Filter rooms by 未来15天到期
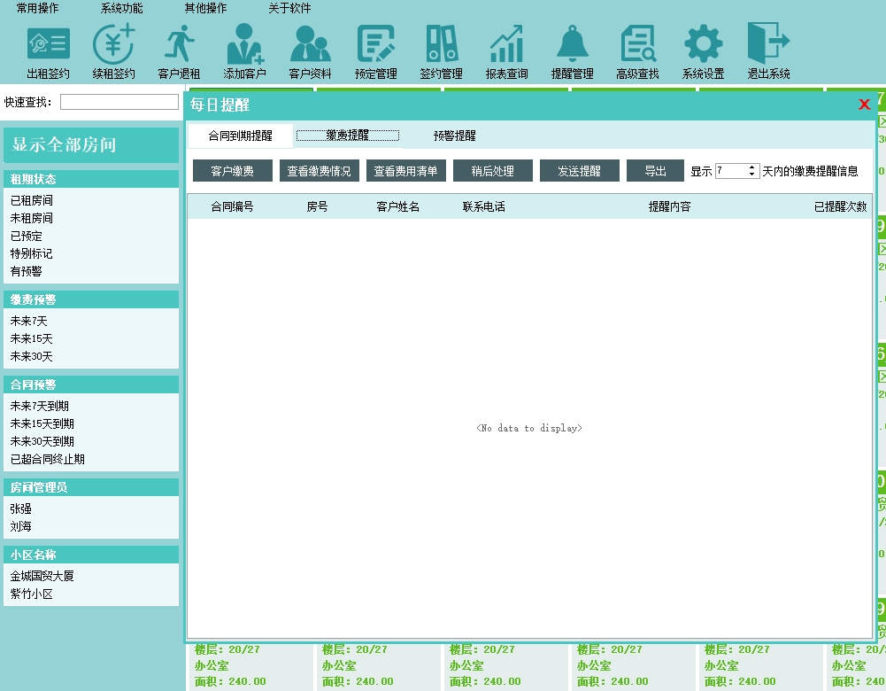Viewport: 886px width, 691px height. 42,423
